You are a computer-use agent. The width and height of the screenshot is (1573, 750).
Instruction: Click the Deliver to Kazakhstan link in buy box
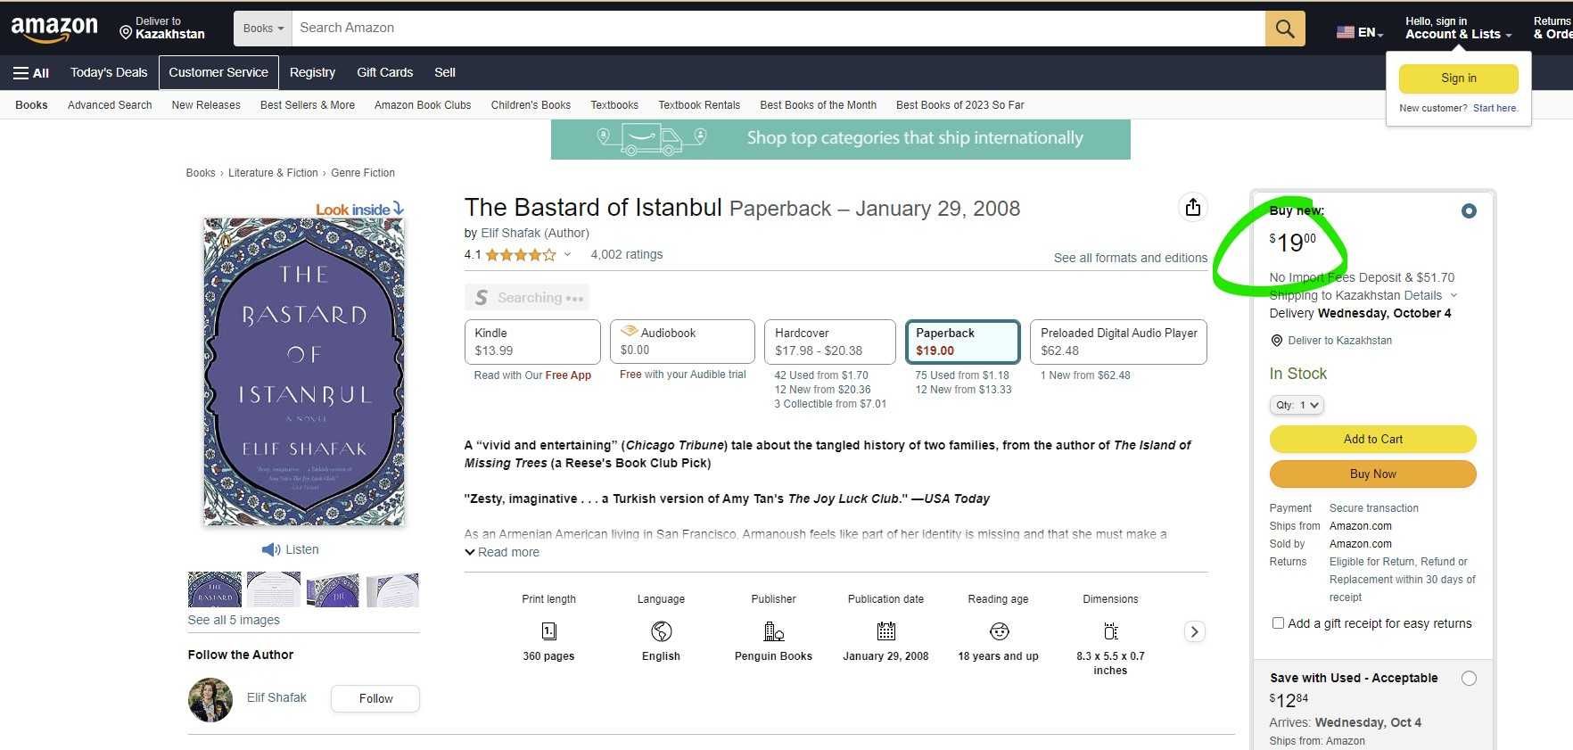[x=1339, y=341]
